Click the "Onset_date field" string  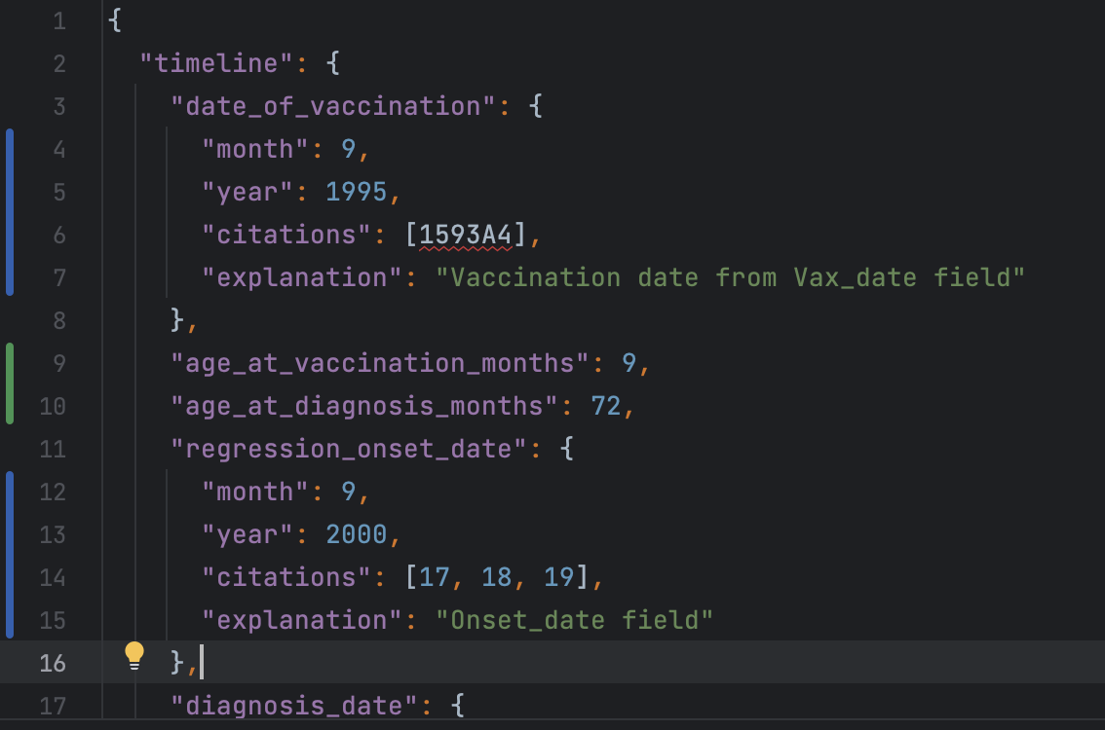coord(574,620)
